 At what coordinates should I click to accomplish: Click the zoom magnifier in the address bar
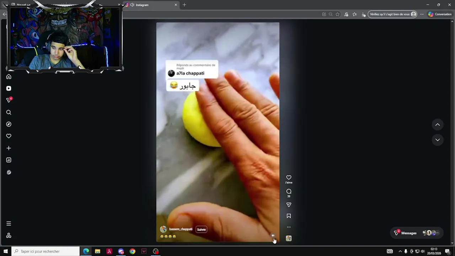pos(331,14)
